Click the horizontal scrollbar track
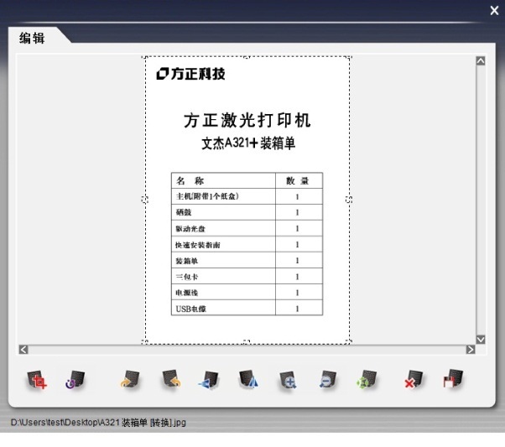The height and width of the screenshot is (447, 505). click(x=247, y=350)
